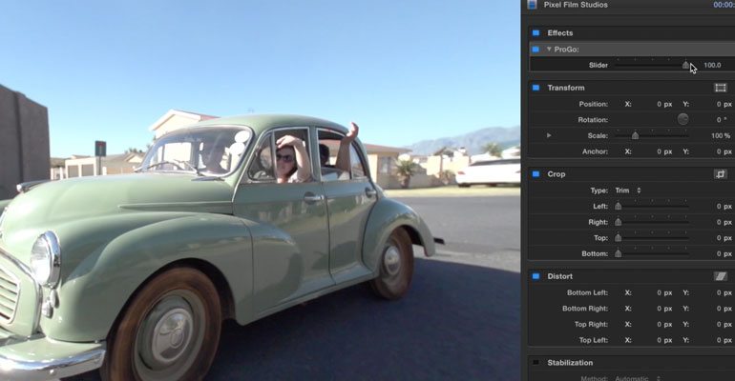The width and height of the screenshot is (735, 381).
Task: Activate the Crop on-screen controls icon
Action: tap(721, 174)
